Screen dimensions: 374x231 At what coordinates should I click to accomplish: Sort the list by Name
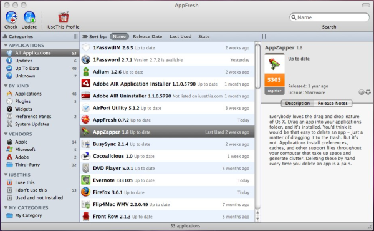click(119, 37)
